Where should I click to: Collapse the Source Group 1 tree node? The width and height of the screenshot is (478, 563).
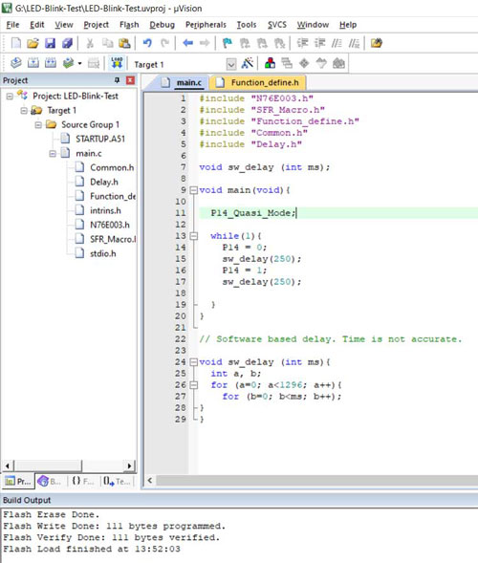tap(38, 125)
